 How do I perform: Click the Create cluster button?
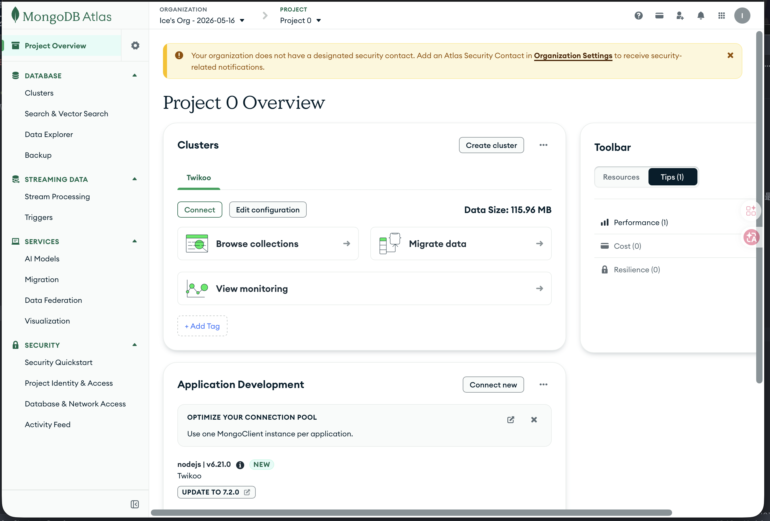click(491, 145)
